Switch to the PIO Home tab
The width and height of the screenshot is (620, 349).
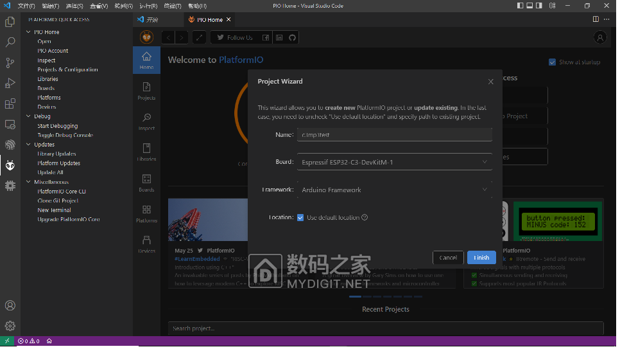211,20
